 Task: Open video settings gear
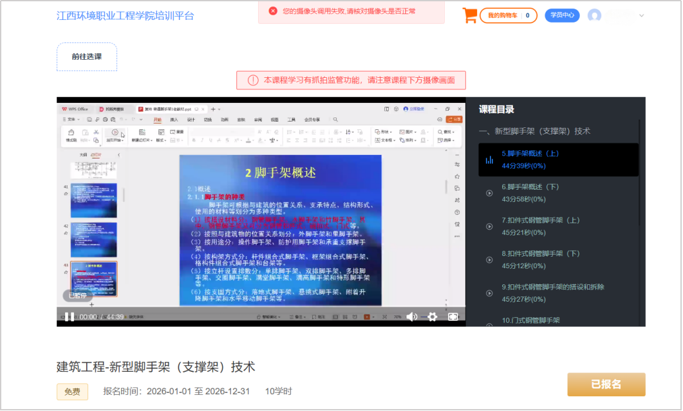(x=432, y=317)
